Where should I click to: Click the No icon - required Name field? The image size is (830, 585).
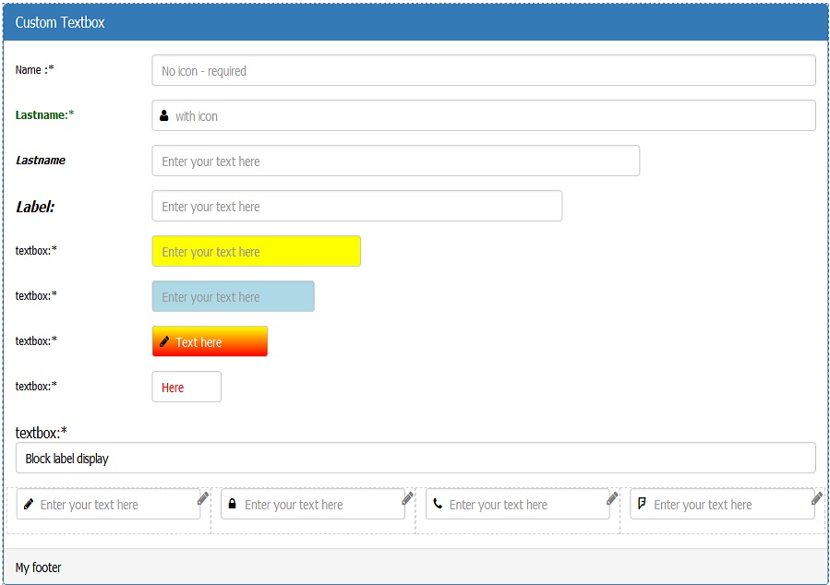[480, 69]
